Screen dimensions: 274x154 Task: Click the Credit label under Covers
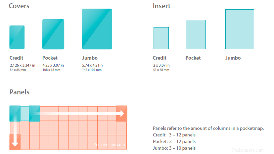17,58
